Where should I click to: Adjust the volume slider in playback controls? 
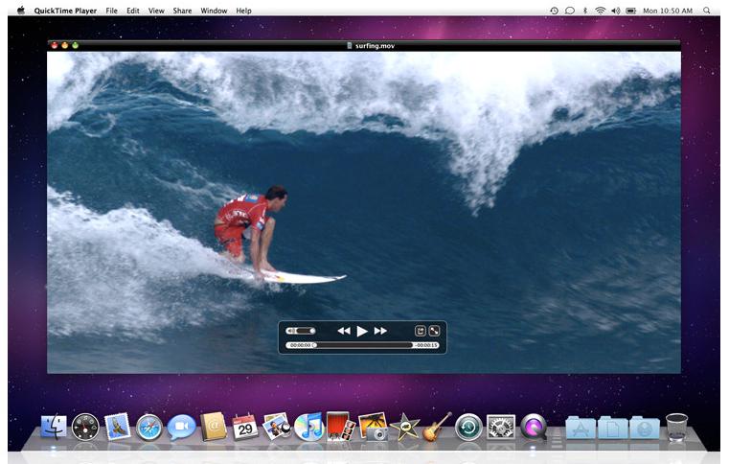301,331
